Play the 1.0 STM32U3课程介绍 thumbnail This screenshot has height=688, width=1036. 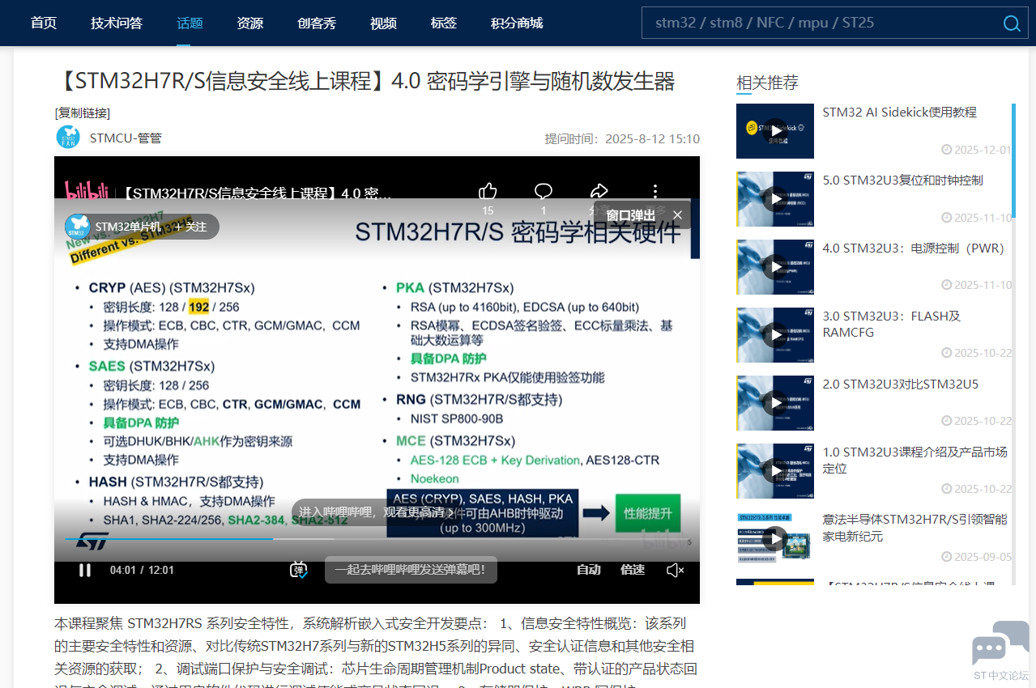[775, 471]
